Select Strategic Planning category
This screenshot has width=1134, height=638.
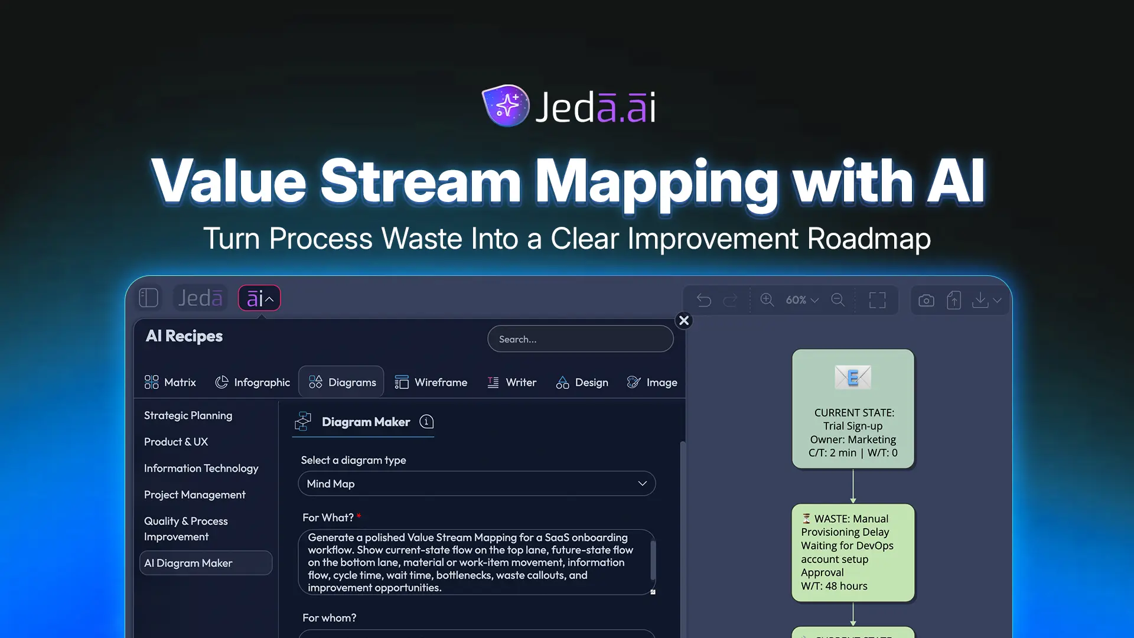188,415
